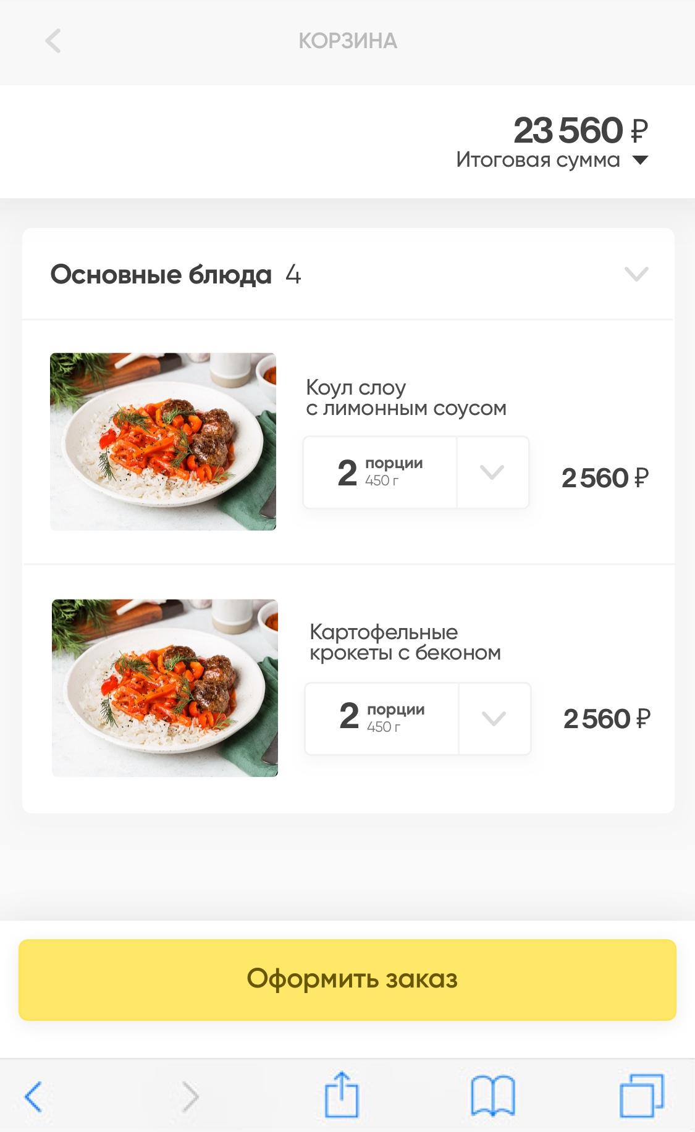
Task: Expand the Итоговая сумма breakdown triangle
Action: click(641, 161)
